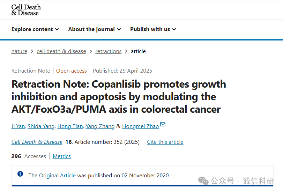Click the Cell Death & Disease logo

(x=26, y=10)
